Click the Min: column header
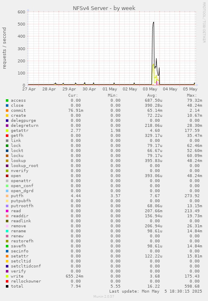 113,95
